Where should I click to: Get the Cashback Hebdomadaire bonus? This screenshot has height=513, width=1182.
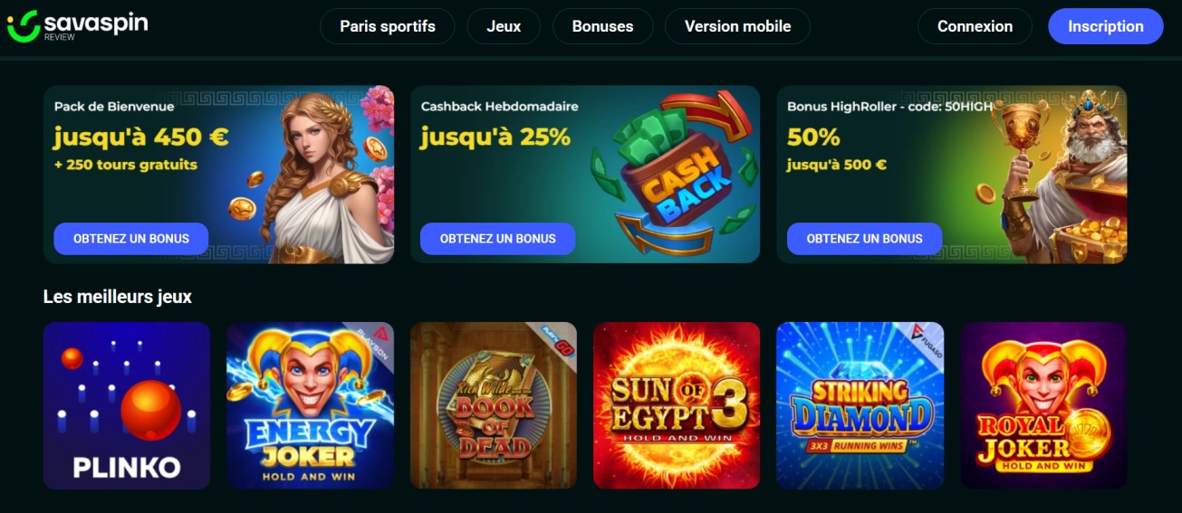[497, 239]
